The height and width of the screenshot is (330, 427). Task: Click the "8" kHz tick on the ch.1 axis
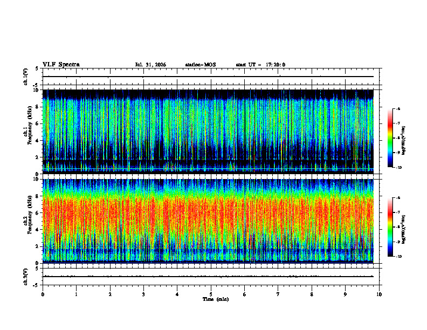[x=38, y=107]
